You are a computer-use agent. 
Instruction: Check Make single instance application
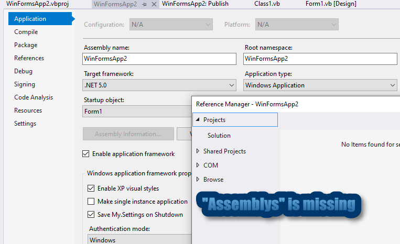(x=91, y=202)
